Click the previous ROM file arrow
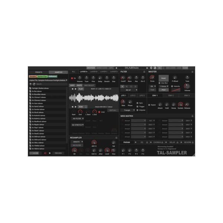223x223 pixels. 72,107
